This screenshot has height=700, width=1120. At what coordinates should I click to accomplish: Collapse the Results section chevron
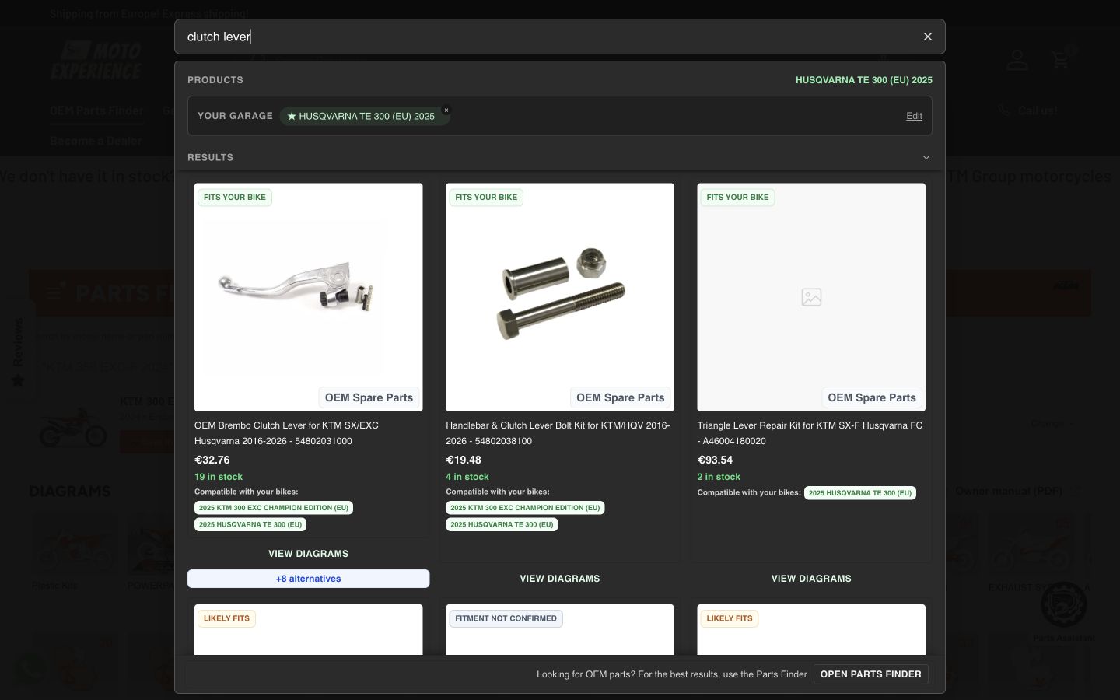pyautogui.click(x=926, y=157)
